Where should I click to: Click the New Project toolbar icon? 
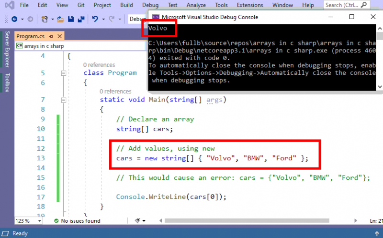coord(45,19)
